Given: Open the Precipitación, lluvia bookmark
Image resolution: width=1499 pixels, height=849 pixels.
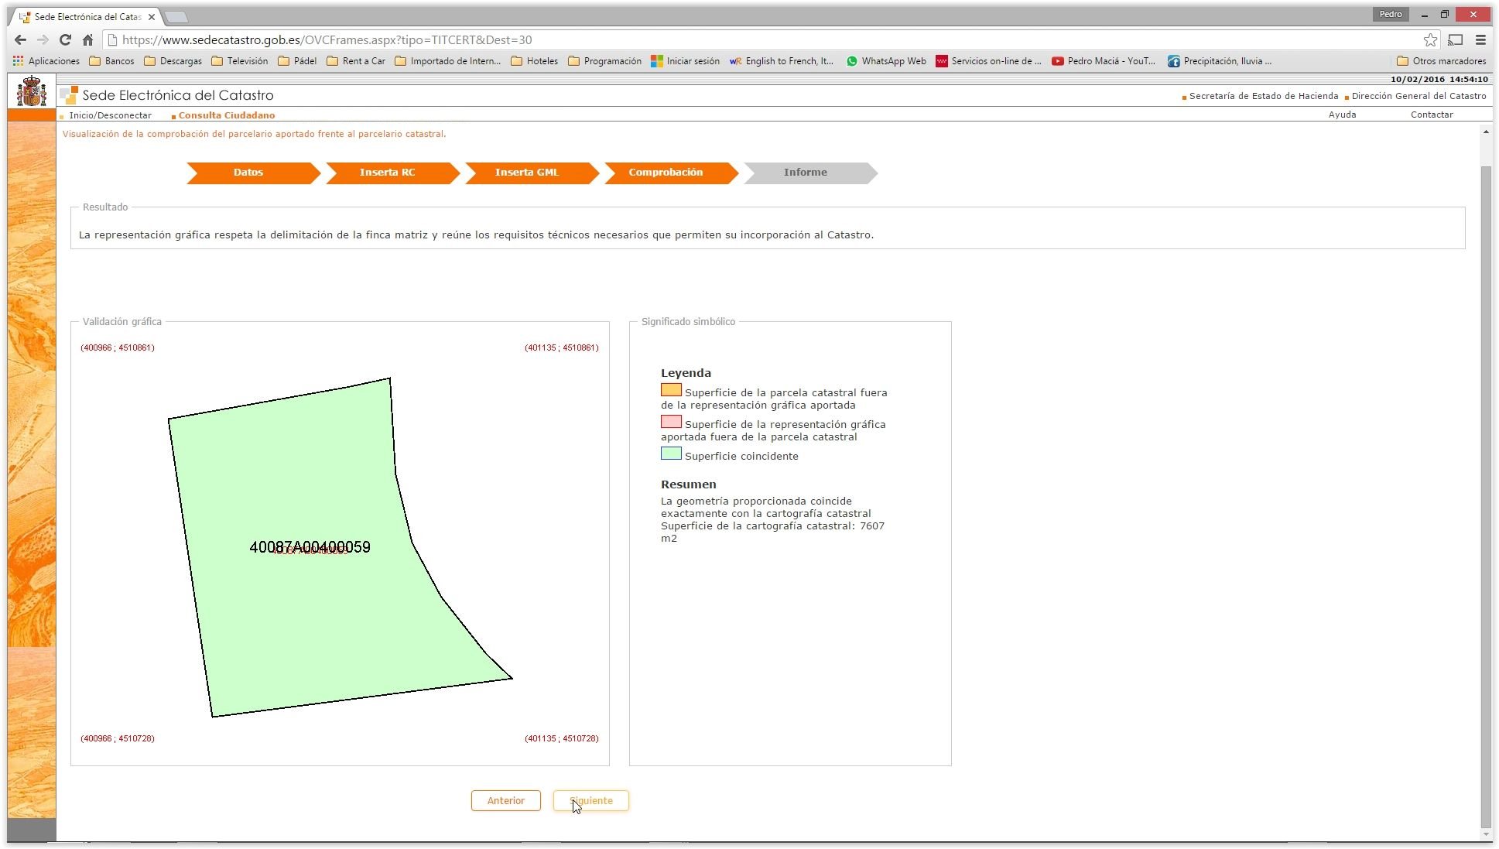Looking at the screenshot, I should (x=1220, y=61).
